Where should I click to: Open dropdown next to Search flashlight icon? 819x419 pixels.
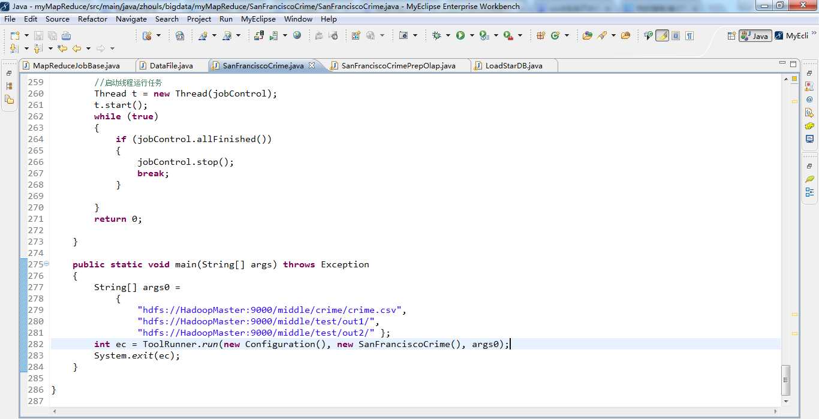[x=613, y=35]
